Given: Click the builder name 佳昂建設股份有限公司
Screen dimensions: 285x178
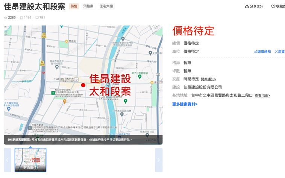Looking at the screenshot, I should point(203,87).
